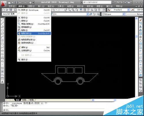Expand the layer list dropdown arrow

tap(88, 14)
